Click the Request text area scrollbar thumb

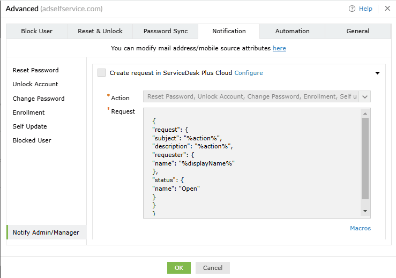365,159
